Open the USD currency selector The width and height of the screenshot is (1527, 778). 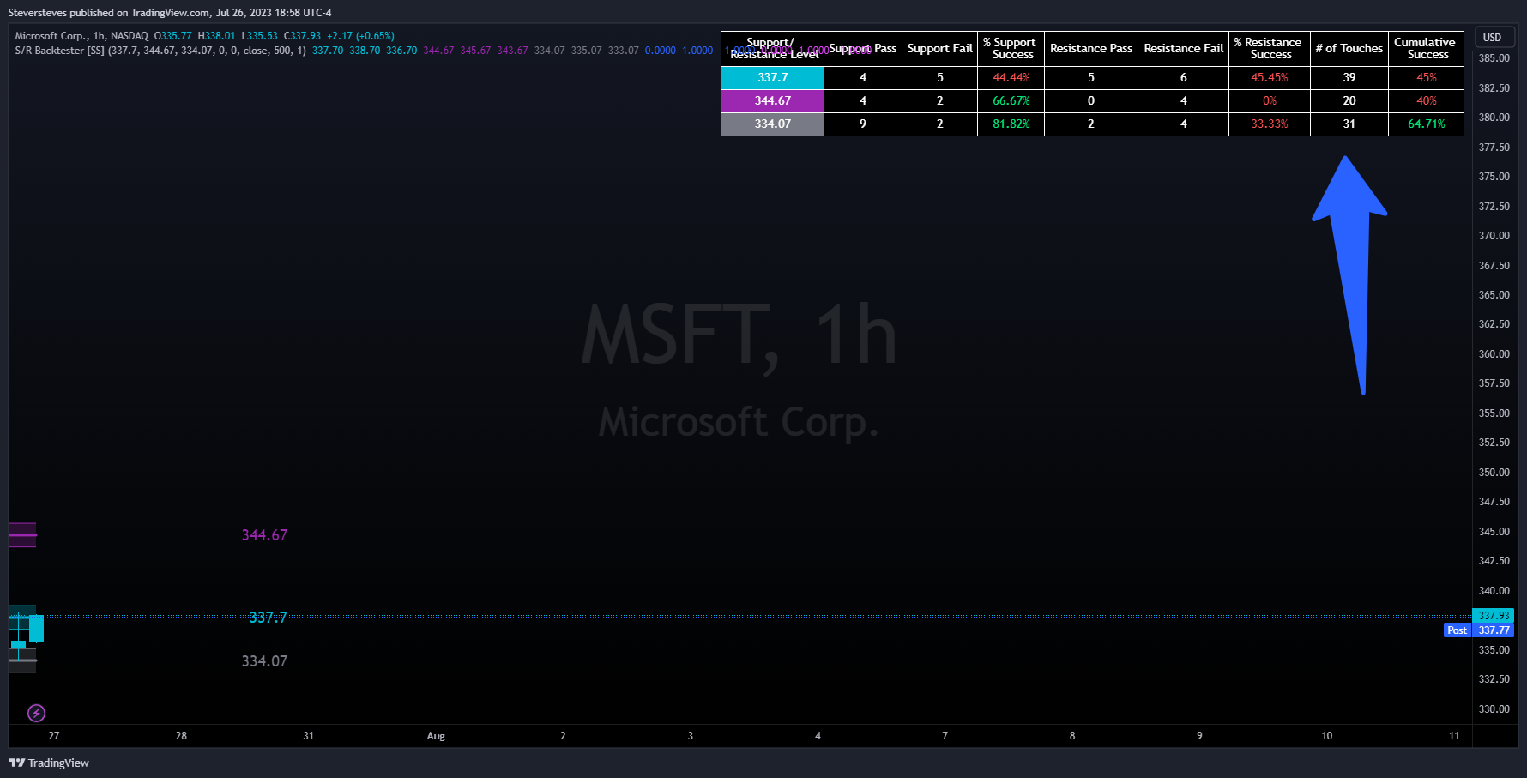click(1494, 37)
